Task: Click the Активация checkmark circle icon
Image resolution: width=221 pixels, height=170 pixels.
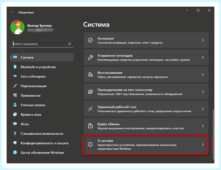Action: (x=90, y=40)
